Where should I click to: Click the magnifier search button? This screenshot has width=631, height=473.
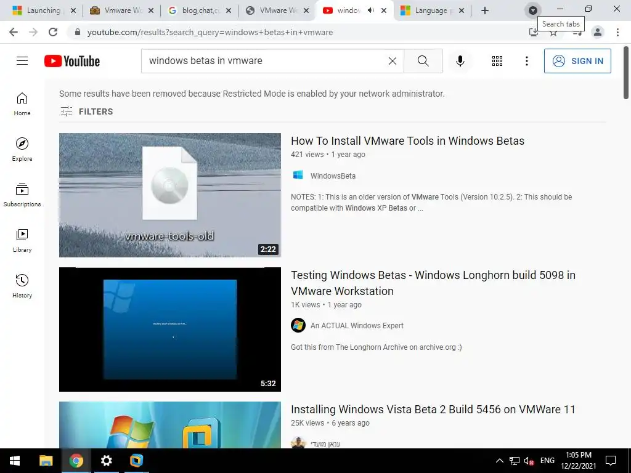tap(423, 61)
